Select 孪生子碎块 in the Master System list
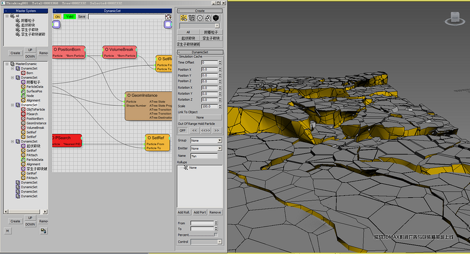This screenshot has height=254, width=470. pyautogui.click(x=29, y=29)
